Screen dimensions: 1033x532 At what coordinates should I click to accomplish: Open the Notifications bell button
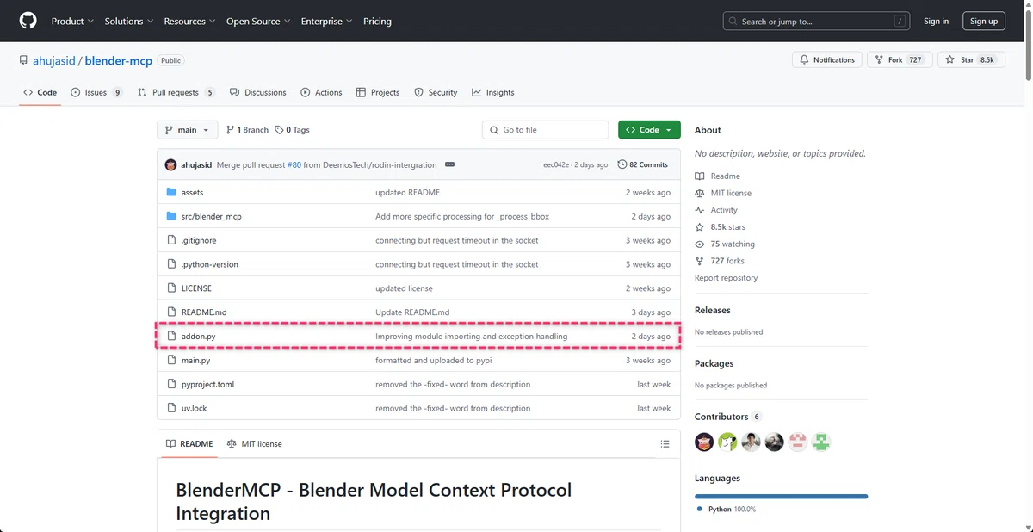pyautogui.click(x=826, y=60)
